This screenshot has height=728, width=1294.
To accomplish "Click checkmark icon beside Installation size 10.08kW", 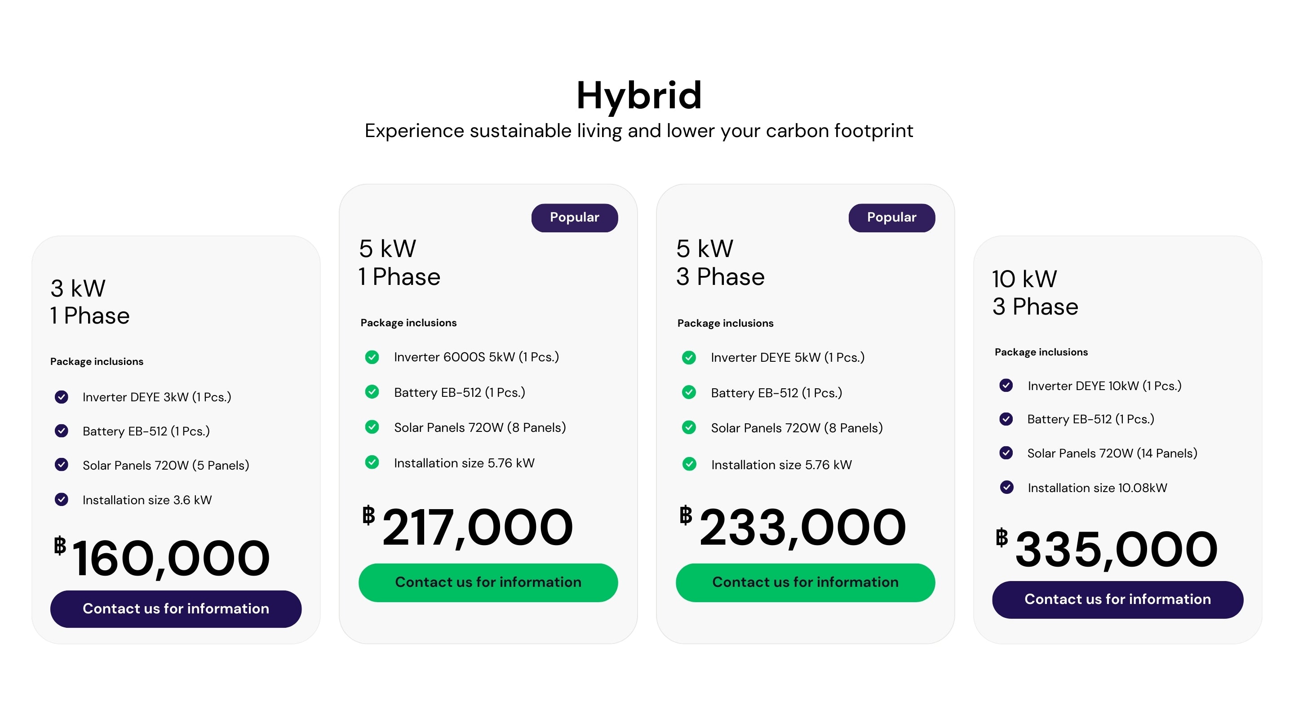I will (x=1006, y=487).
